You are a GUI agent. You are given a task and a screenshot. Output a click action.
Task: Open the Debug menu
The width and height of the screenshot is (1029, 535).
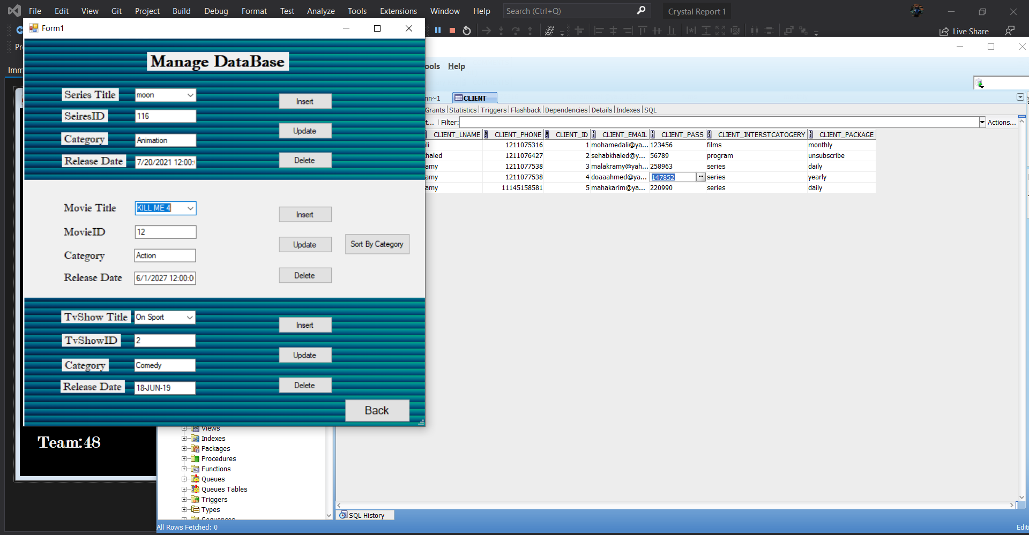[x=215, y=11]
